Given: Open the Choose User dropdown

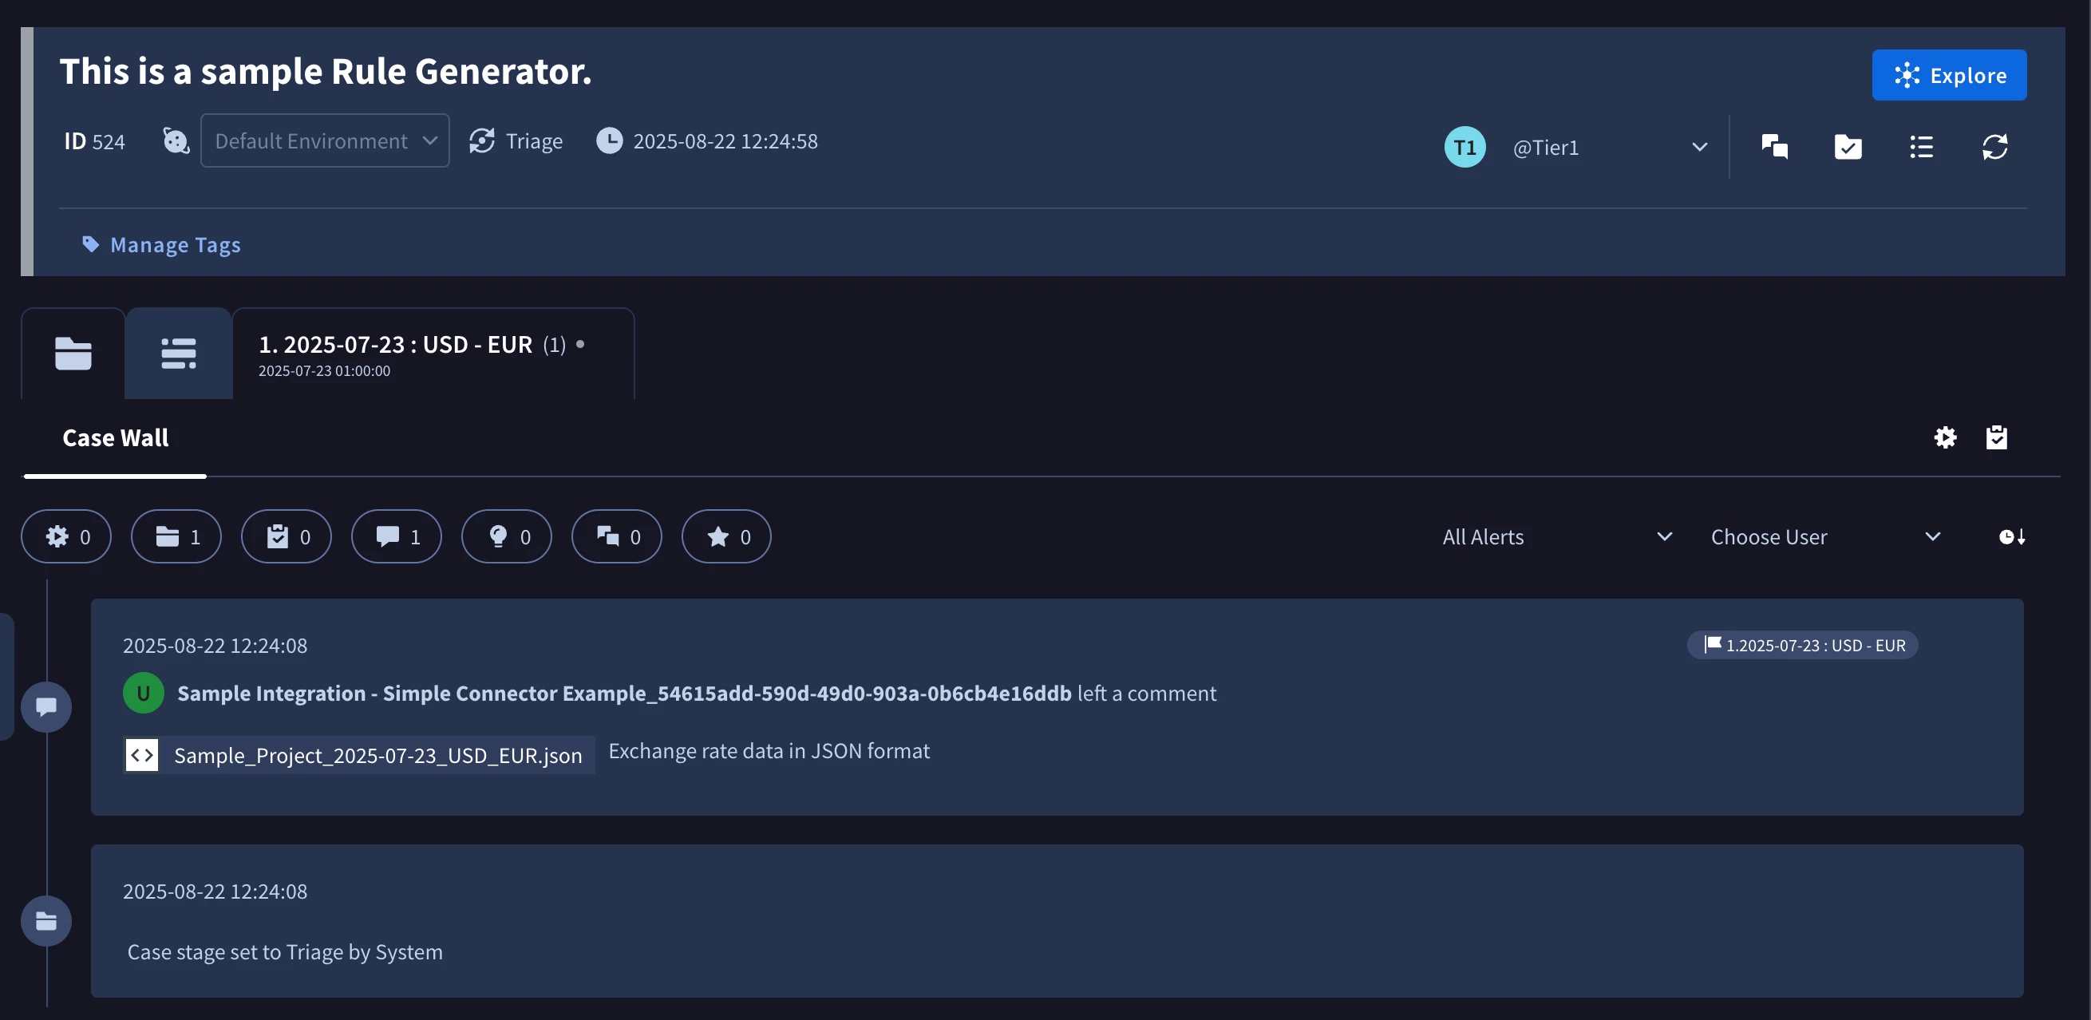Looking at the screenshot, I should tap(1825, 536).
